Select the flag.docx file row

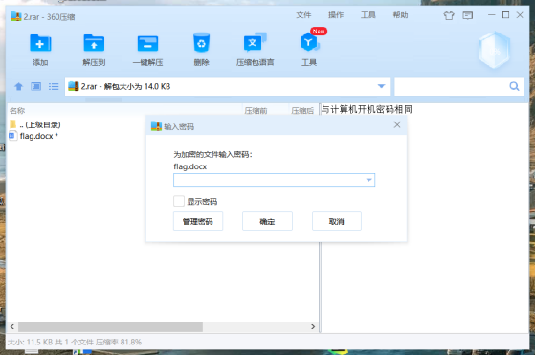(163, 136)
